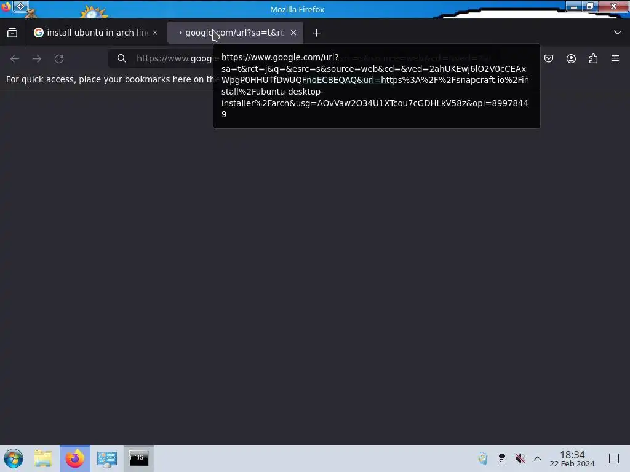Image resolution: width=630 pixels, height=472 pixels.
Task: Click the weather tray icon
Action: 483,458
